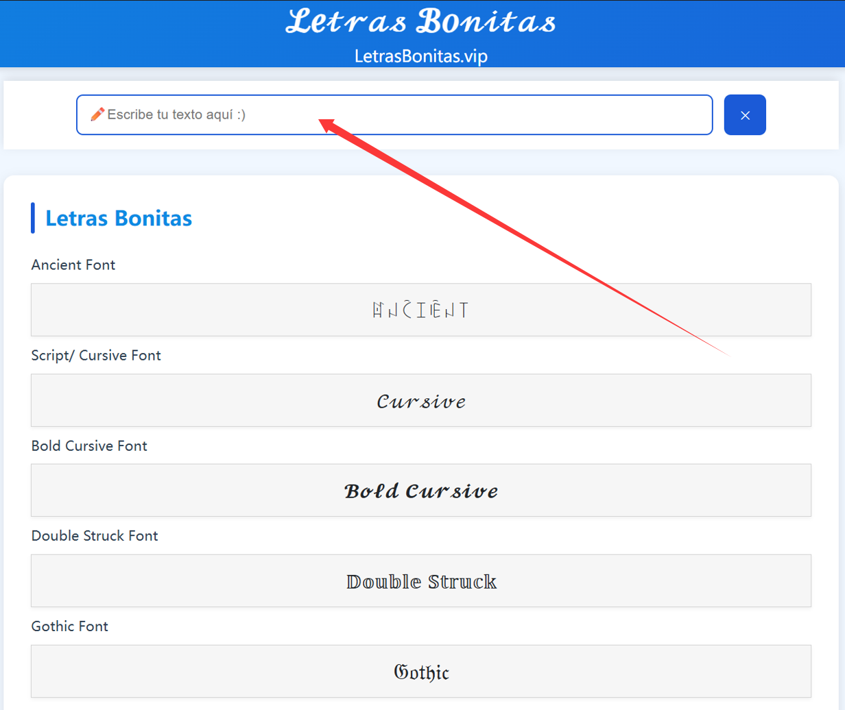Copy the Ancient font sample text
The height and width of the screenshot is (710, 845).
click(420, 310)
